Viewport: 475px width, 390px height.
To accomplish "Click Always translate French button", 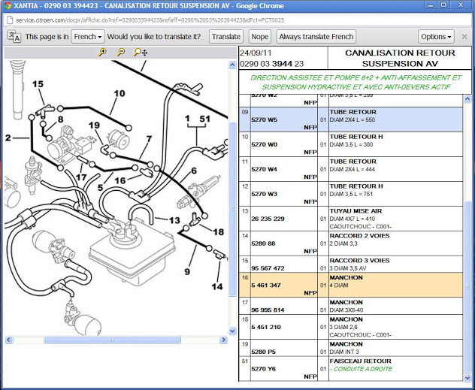I will 316,37.
